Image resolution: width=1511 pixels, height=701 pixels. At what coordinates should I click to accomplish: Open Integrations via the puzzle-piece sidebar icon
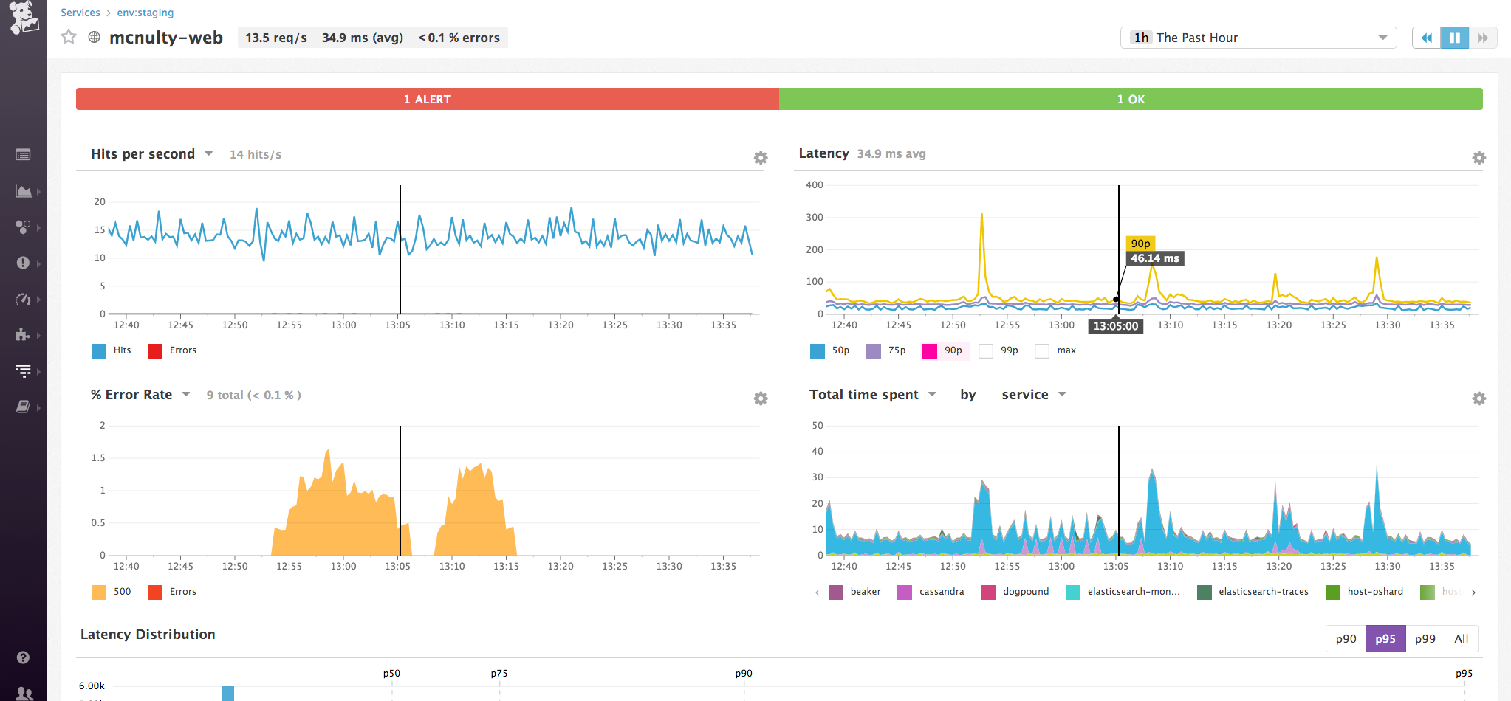coord(24,335)
